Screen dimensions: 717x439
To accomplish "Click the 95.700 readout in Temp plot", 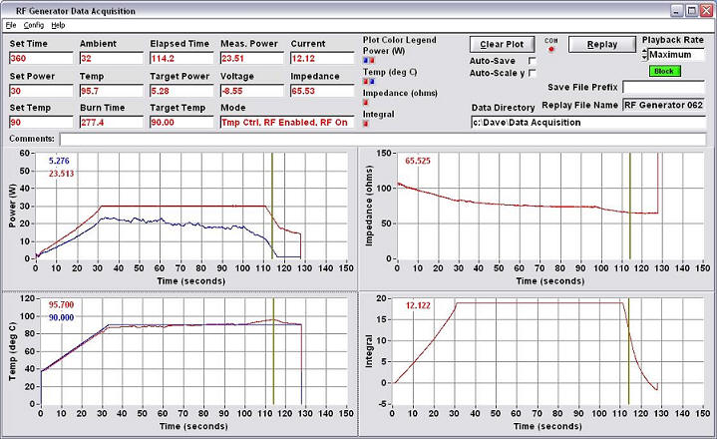I will [61, 305].
